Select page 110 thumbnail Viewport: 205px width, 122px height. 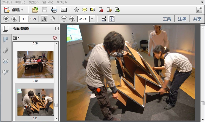[35, 65]
